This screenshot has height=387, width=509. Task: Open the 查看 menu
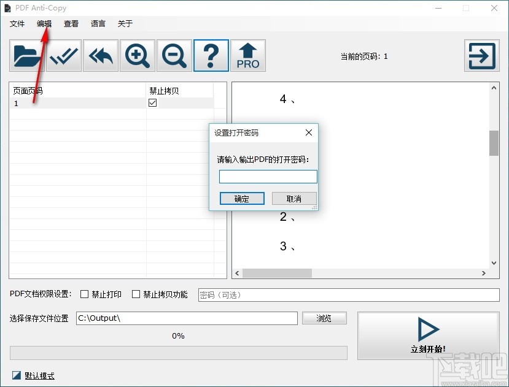tap(71, 23)
